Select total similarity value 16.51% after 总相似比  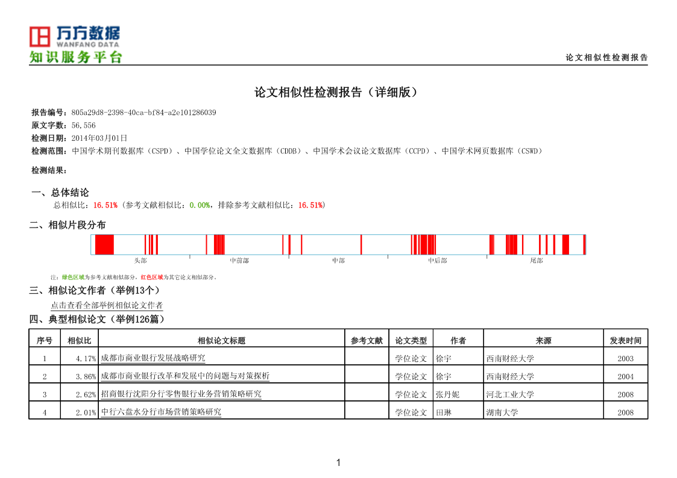[x=105, y=205]
